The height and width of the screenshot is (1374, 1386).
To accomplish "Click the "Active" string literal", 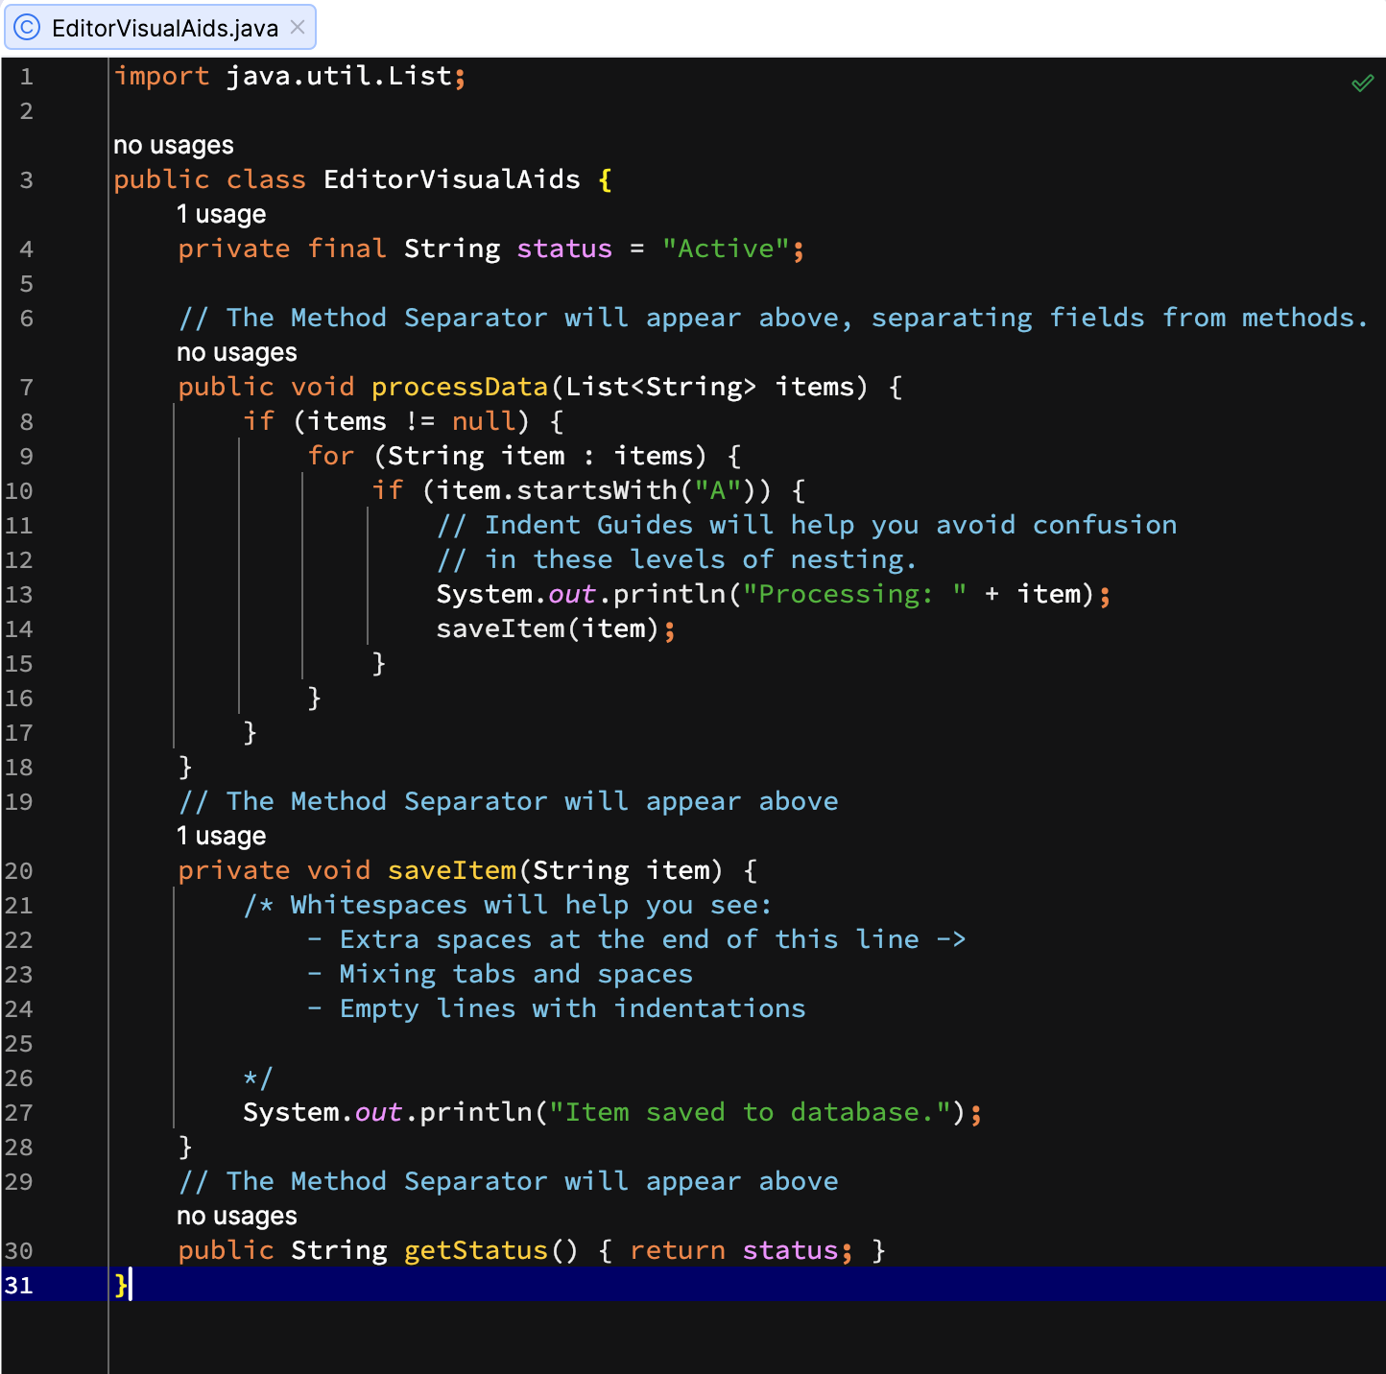I will 726,249.
